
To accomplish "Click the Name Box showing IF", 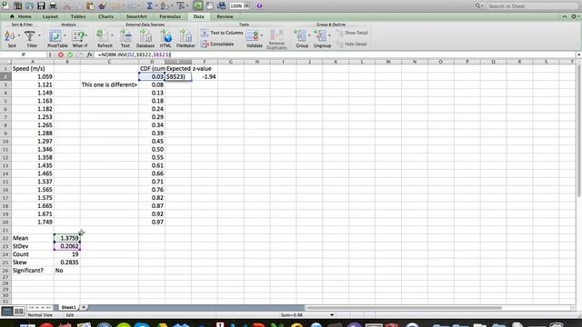I will tap(24, 54).
